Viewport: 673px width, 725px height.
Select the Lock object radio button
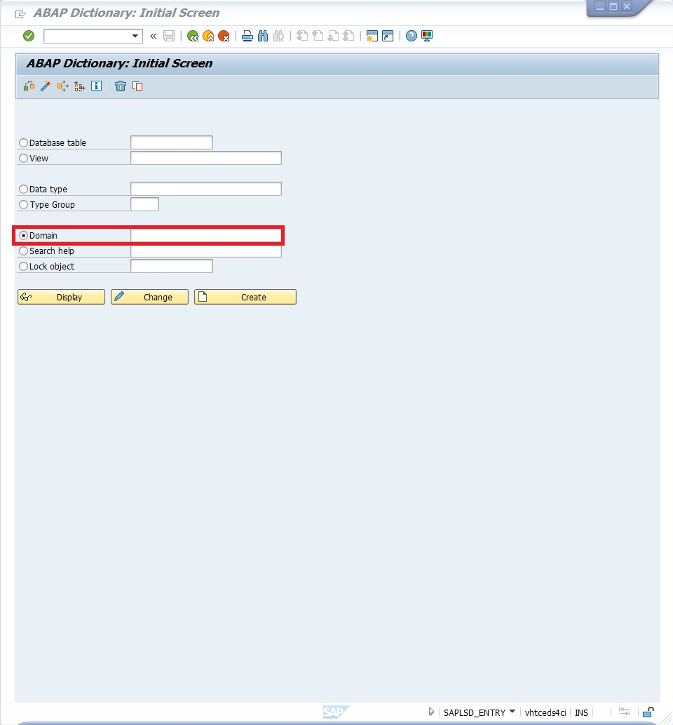[24, 267]
